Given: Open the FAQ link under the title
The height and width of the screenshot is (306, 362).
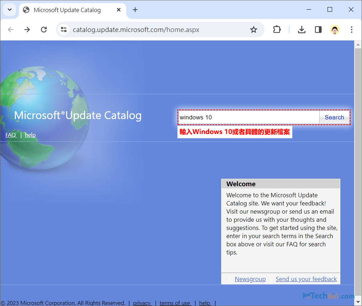Looking at the screenshot, I should tap(11, 135).
